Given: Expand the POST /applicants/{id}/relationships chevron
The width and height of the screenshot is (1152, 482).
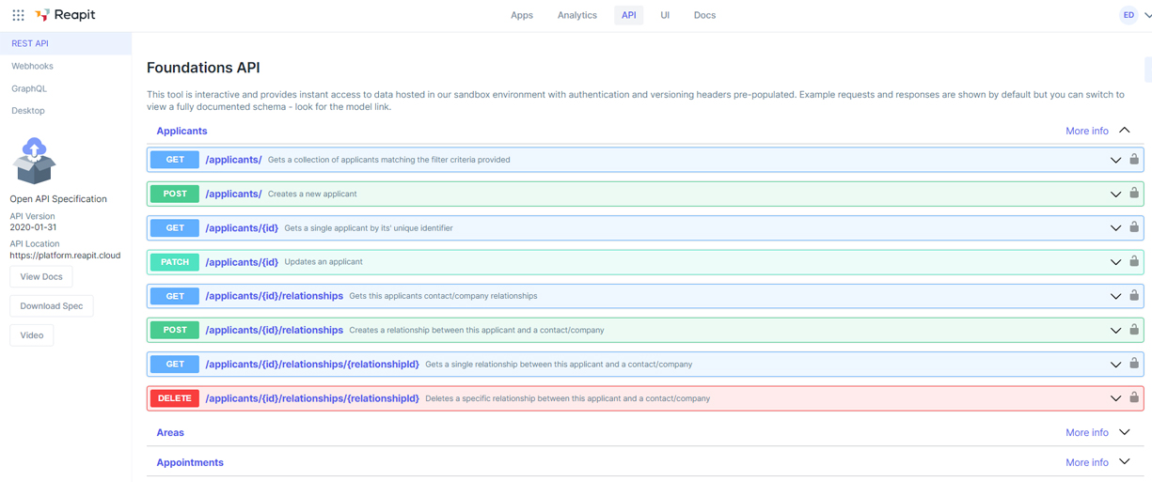Looking at the screenshot, I should (1115, 331).
